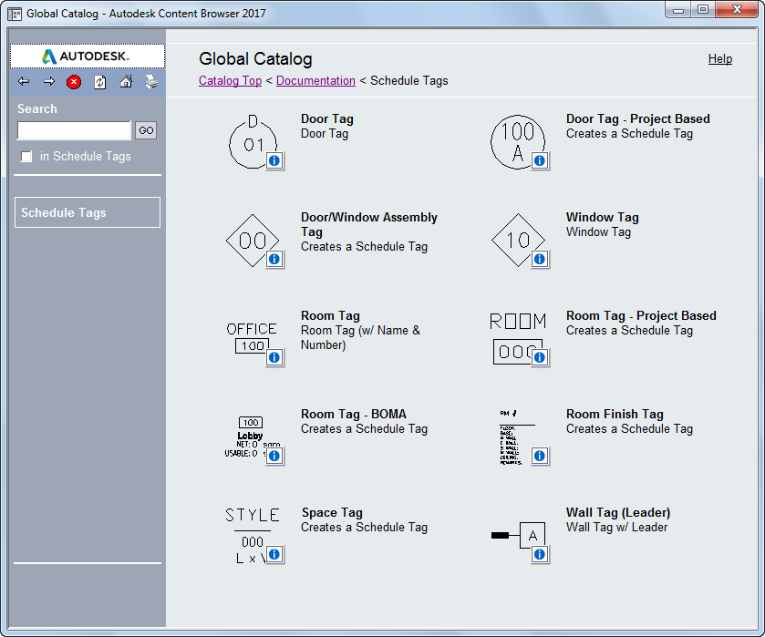Select the Door Tag D 01 thumbnail
Screen dimensions: 765x637
pyautogui.click(x=253, y=142)
